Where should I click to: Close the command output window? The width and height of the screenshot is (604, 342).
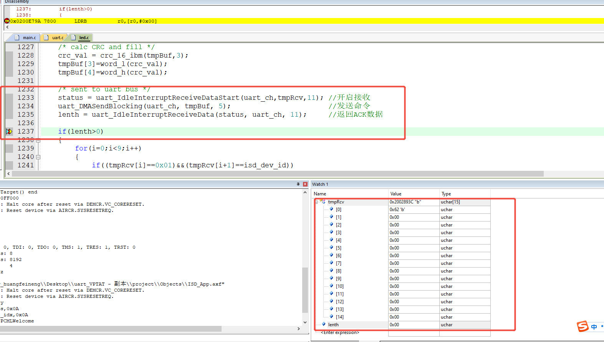[x=305, y=184]
